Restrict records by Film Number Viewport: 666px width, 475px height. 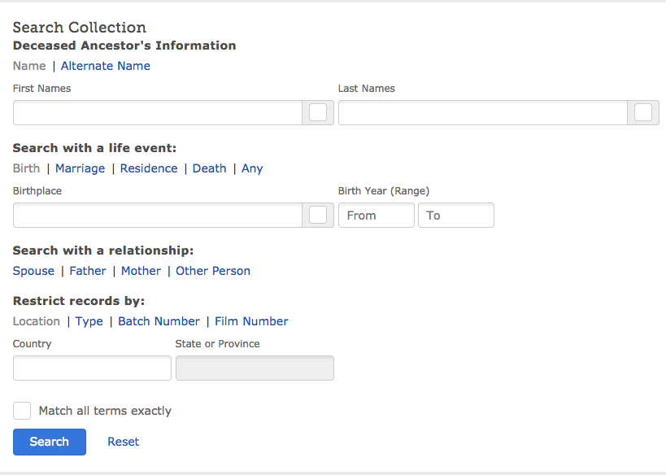(251, 321)
